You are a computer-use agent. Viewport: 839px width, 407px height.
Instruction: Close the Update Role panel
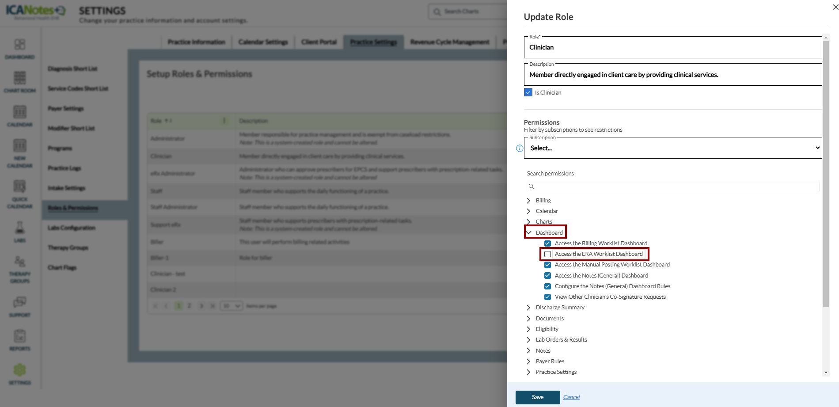(x=835, y=7)
